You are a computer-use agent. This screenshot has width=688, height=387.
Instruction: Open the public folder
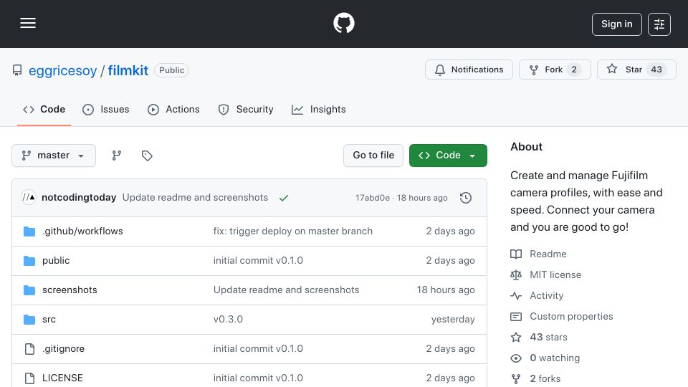56,261
